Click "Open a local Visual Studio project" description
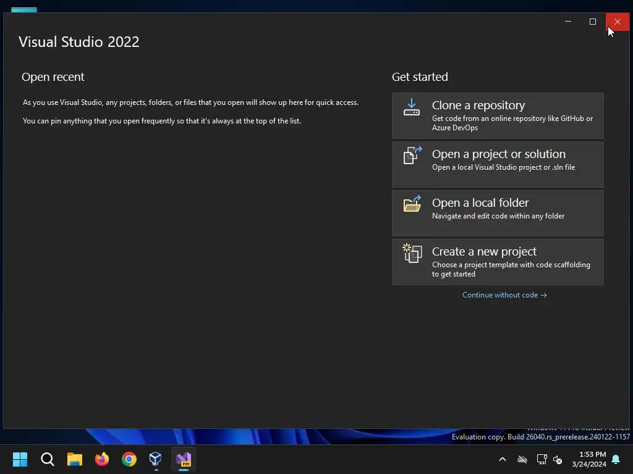The width and height of the screenshot is (633, 474). click(503, 167)
